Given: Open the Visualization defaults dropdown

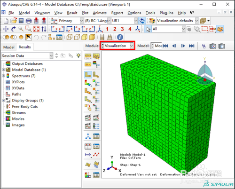Looking at the screenshot, I should (197, 21).
